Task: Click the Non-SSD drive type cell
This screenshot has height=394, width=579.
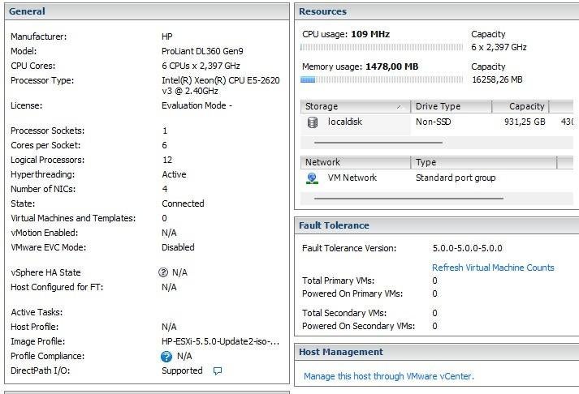Action: pyautogui.click(x=433, y=122)
